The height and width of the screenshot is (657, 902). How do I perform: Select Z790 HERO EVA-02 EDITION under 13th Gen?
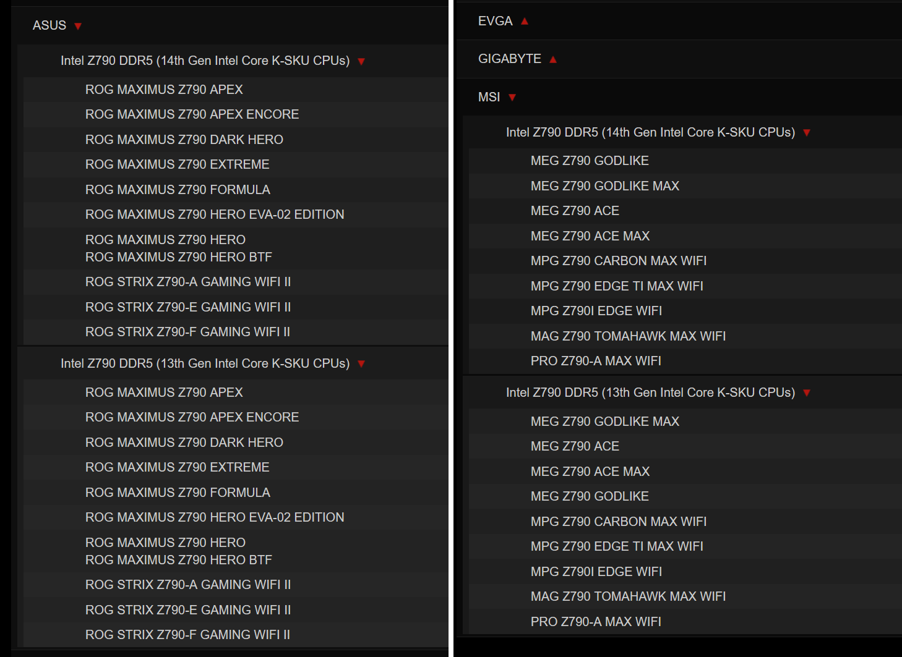[x=215, y=517]
